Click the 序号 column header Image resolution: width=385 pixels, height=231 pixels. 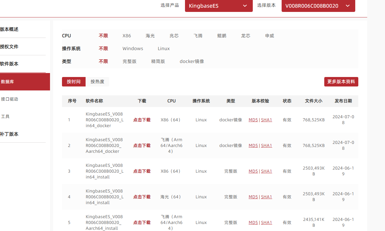click(72, 101)
